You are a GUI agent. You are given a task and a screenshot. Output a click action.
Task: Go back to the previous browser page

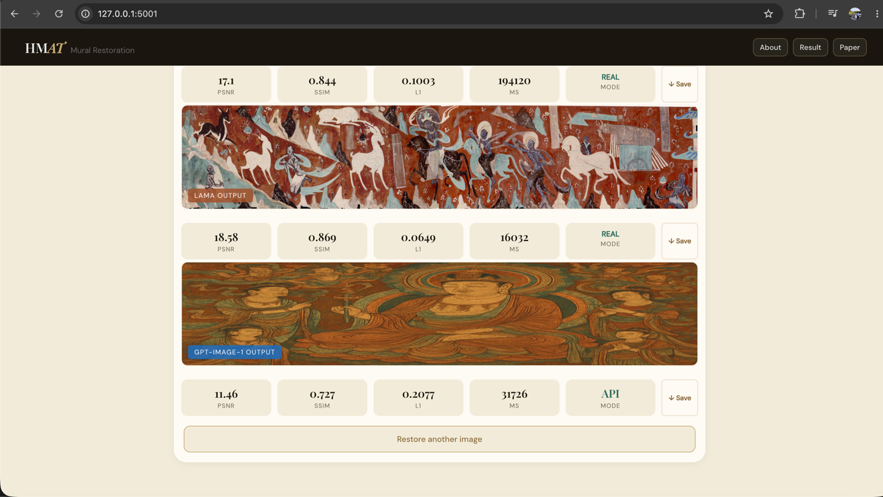click(x=14, y=14)
